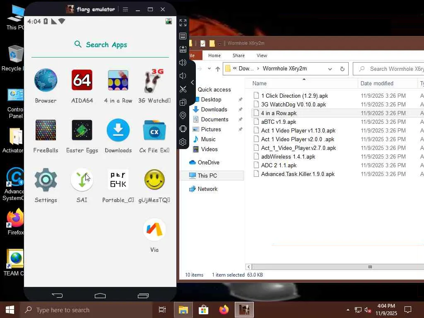Click the emulator shake/rotate device icon
Viewport: 424px width, 318px height.
[x=183, y=129]
